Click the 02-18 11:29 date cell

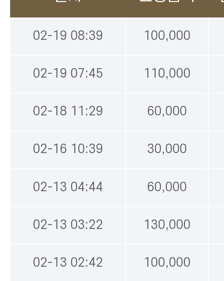point(68,111)
